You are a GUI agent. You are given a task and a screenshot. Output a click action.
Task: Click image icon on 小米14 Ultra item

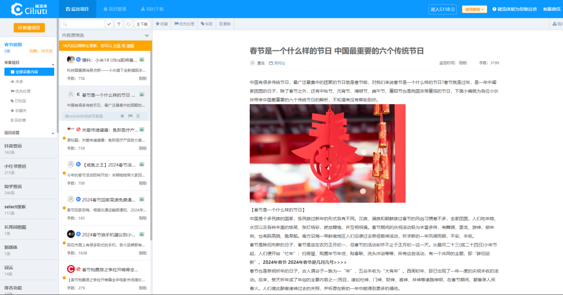142,59
